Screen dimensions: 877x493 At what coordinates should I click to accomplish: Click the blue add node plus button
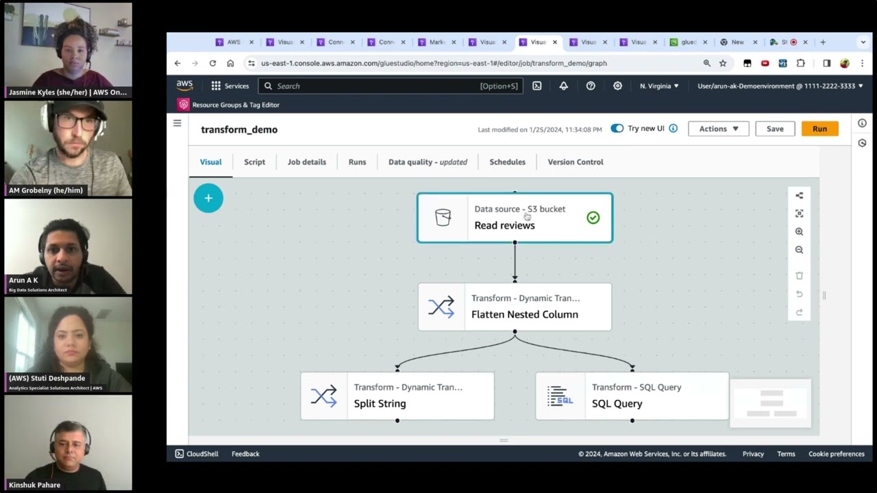click(208, 198)
